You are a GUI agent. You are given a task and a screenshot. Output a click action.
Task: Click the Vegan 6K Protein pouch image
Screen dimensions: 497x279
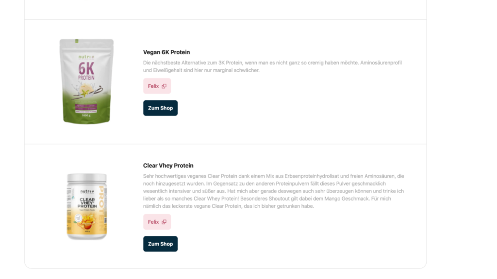(x=86, y=81)
